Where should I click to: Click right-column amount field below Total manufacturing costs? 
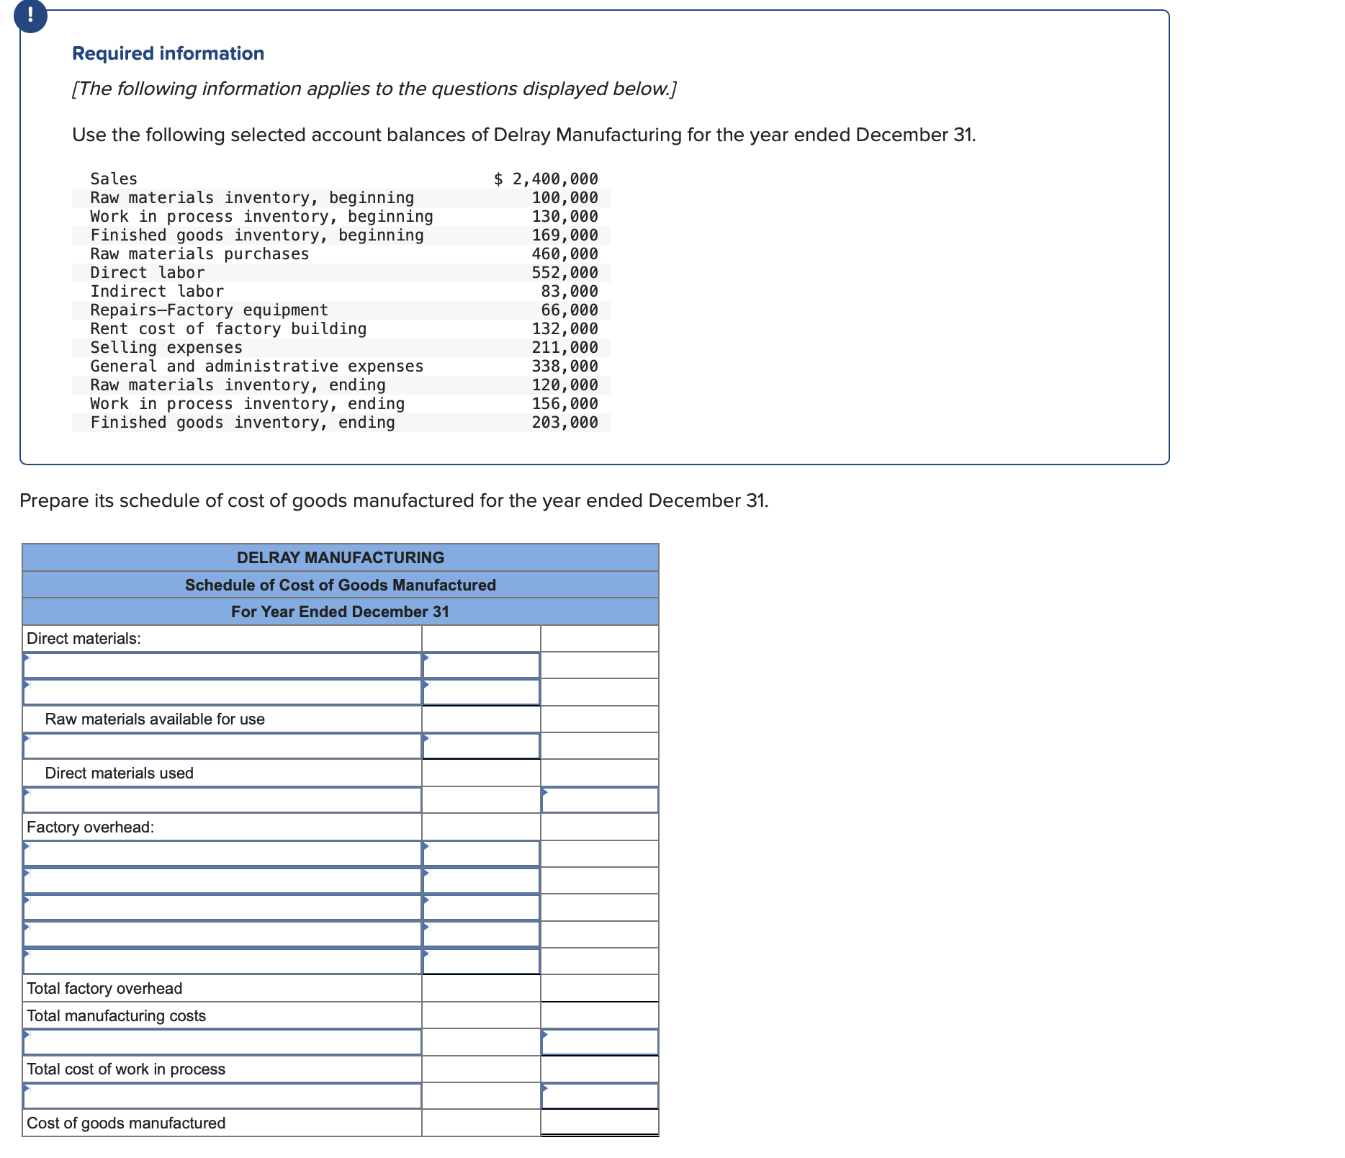coord(600,1042)
